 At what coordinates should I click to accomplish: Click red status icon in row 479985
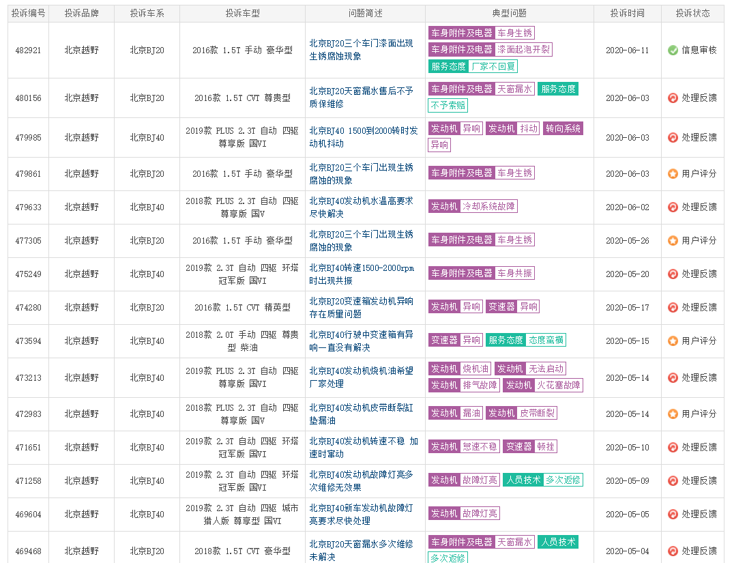coord(673,138)
